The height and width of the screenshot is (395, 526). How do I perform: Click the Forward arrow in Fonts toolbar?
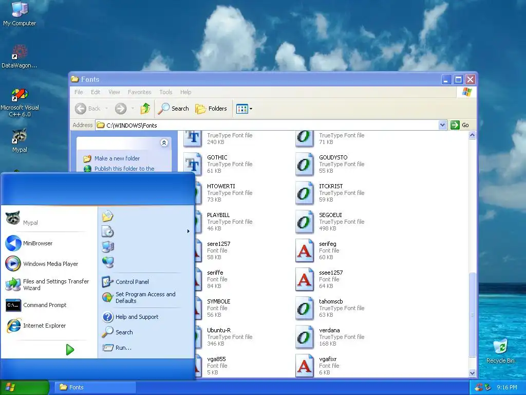121,109
